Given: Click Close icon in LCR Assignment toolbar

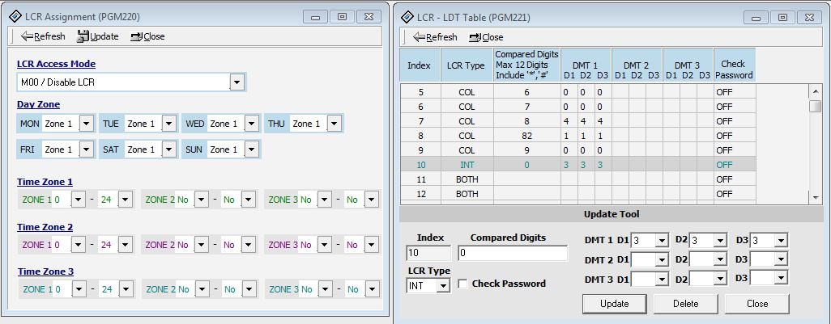Looking at the screenshot, I should [x=135, y=36].
